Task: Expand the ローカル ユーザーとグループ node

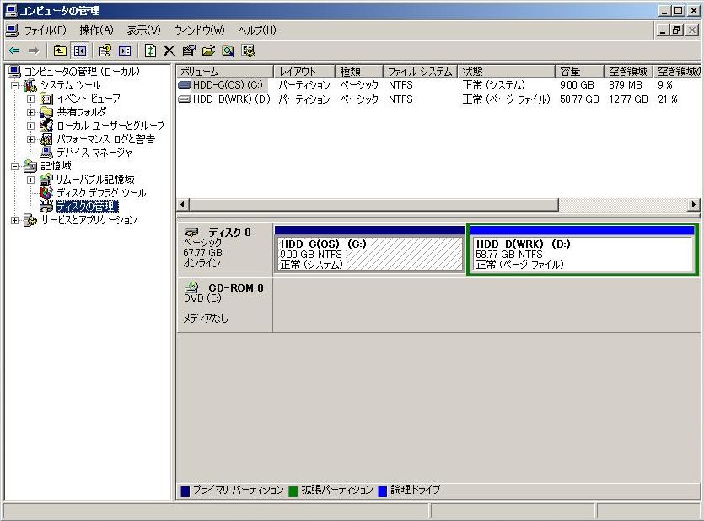Action: pyautogui.click(x=30, y=126)
